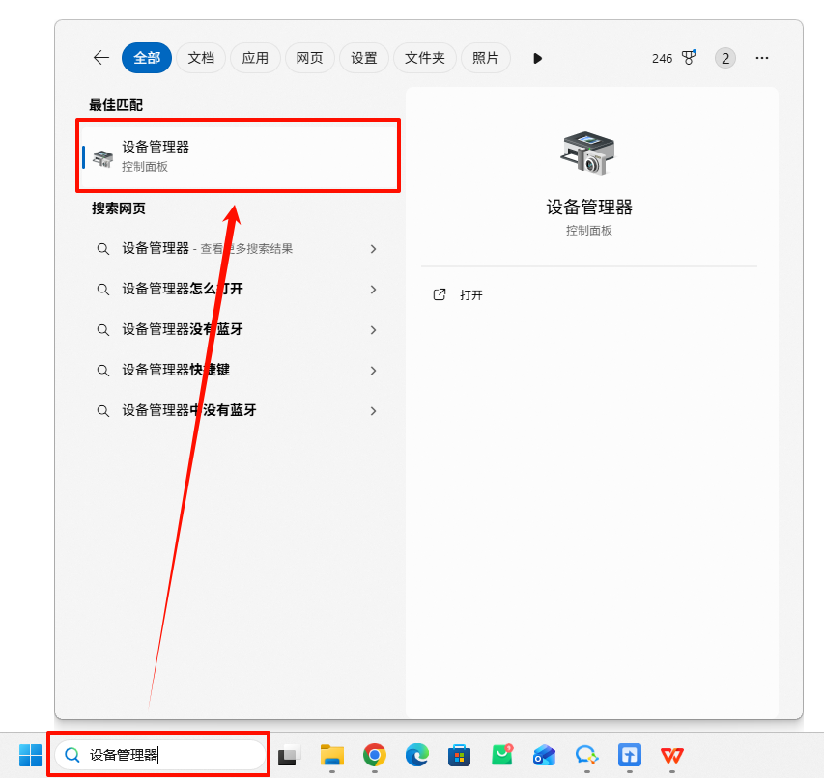
Task: Click the back arrow in search
Action: point(100,57)
